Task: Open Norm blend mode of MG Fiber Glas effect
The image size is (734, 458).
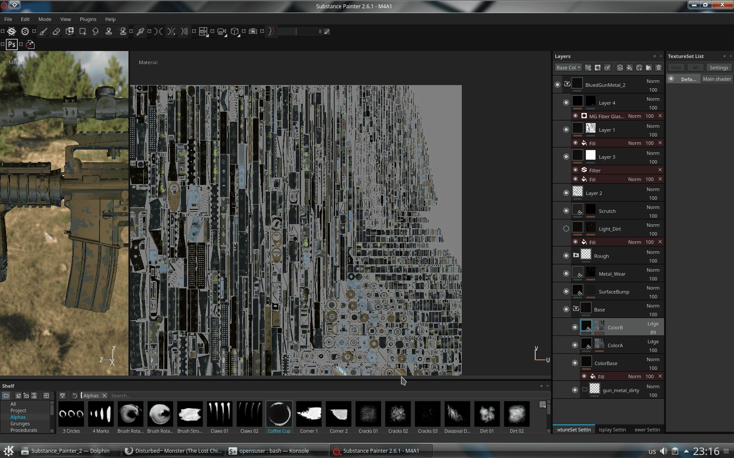Action: pos(634,116)
